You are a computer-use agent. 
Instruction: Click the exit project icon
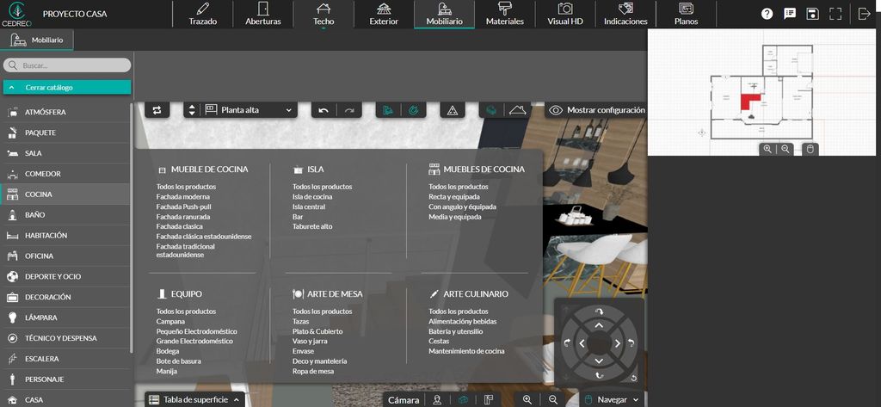864,14
